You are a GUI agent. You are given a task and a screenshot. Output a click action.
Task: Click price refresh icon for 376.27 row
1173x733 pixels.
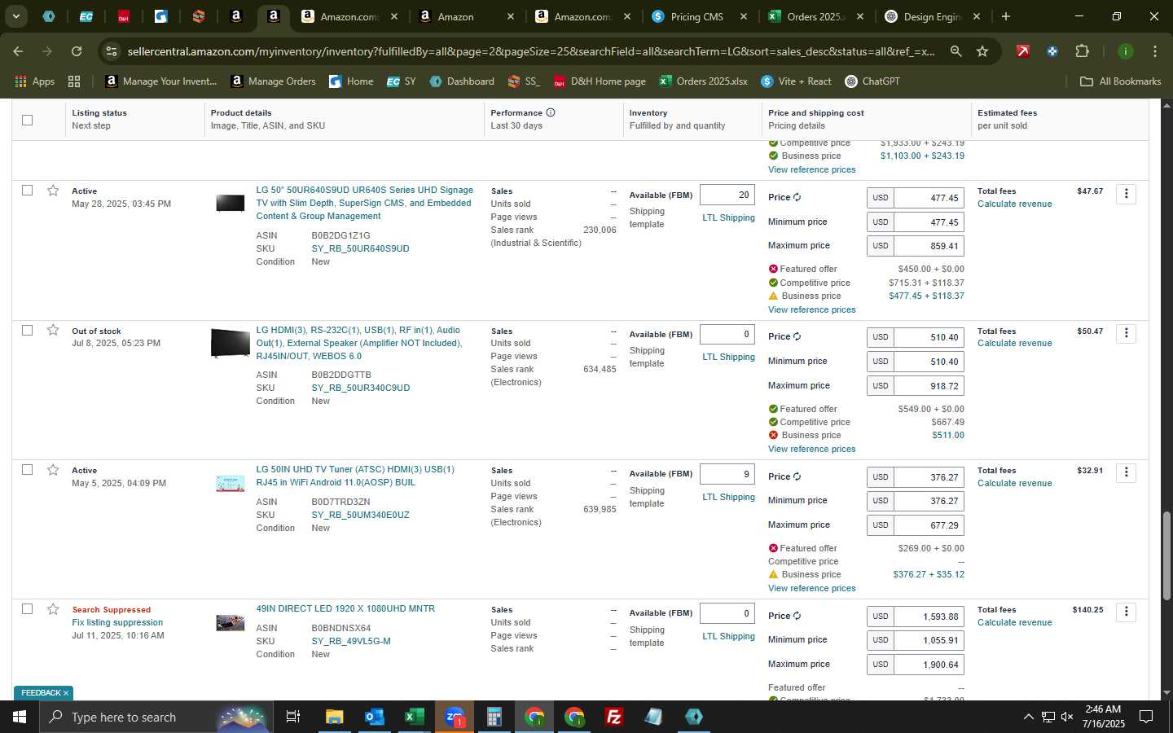click(797, 476)
